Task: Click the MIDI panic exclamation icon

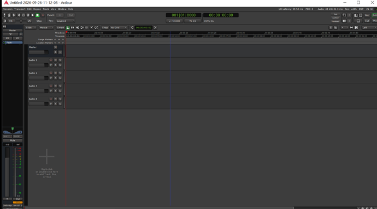Action: 4,15
